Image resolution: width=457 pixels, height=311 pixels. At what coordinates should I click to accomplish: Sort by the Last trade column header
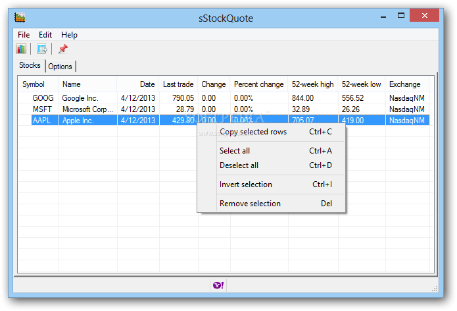tap(178, 84)
